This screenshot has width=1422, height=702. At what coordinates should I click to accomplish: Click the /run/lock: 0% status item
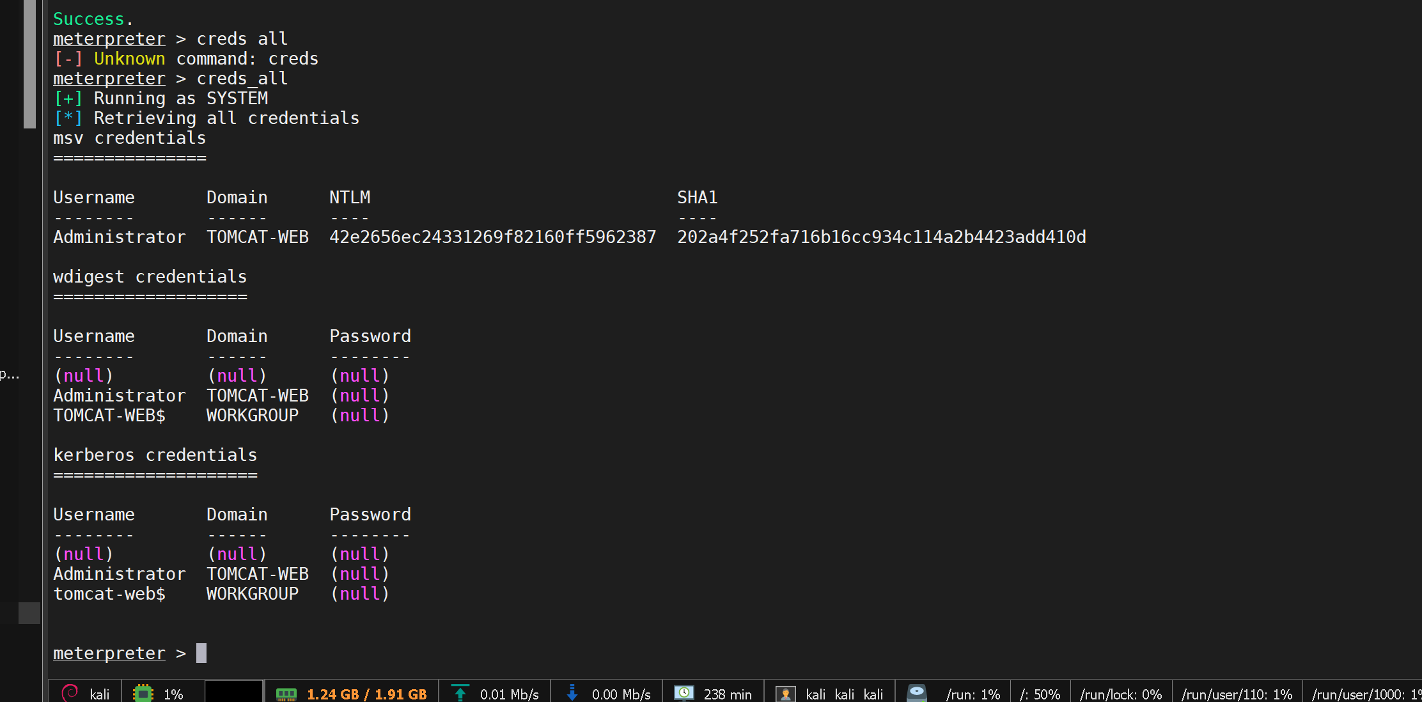(1120, 694)
